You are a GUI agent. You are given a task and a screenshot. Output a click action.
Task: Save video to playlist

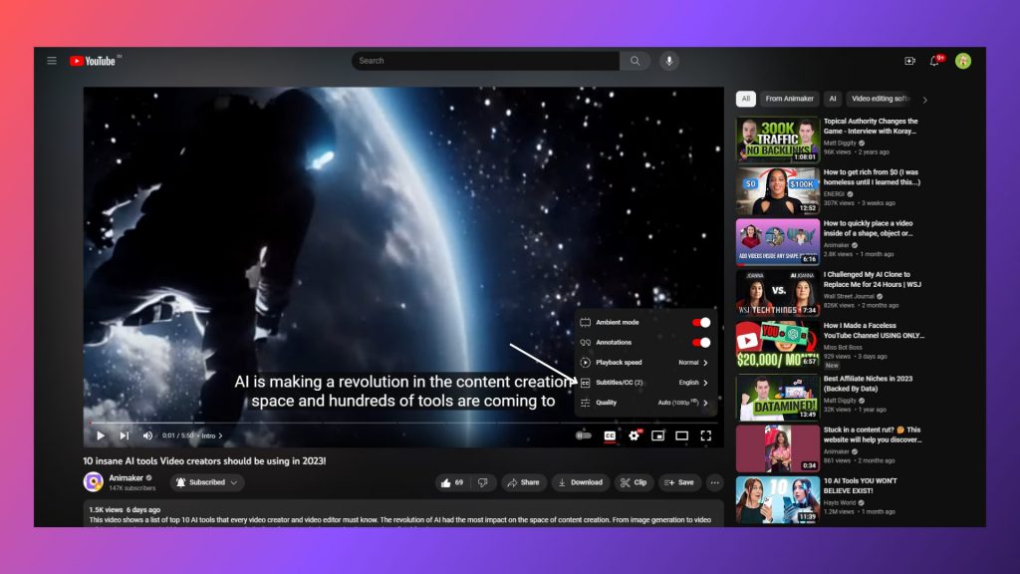(679, 482)
